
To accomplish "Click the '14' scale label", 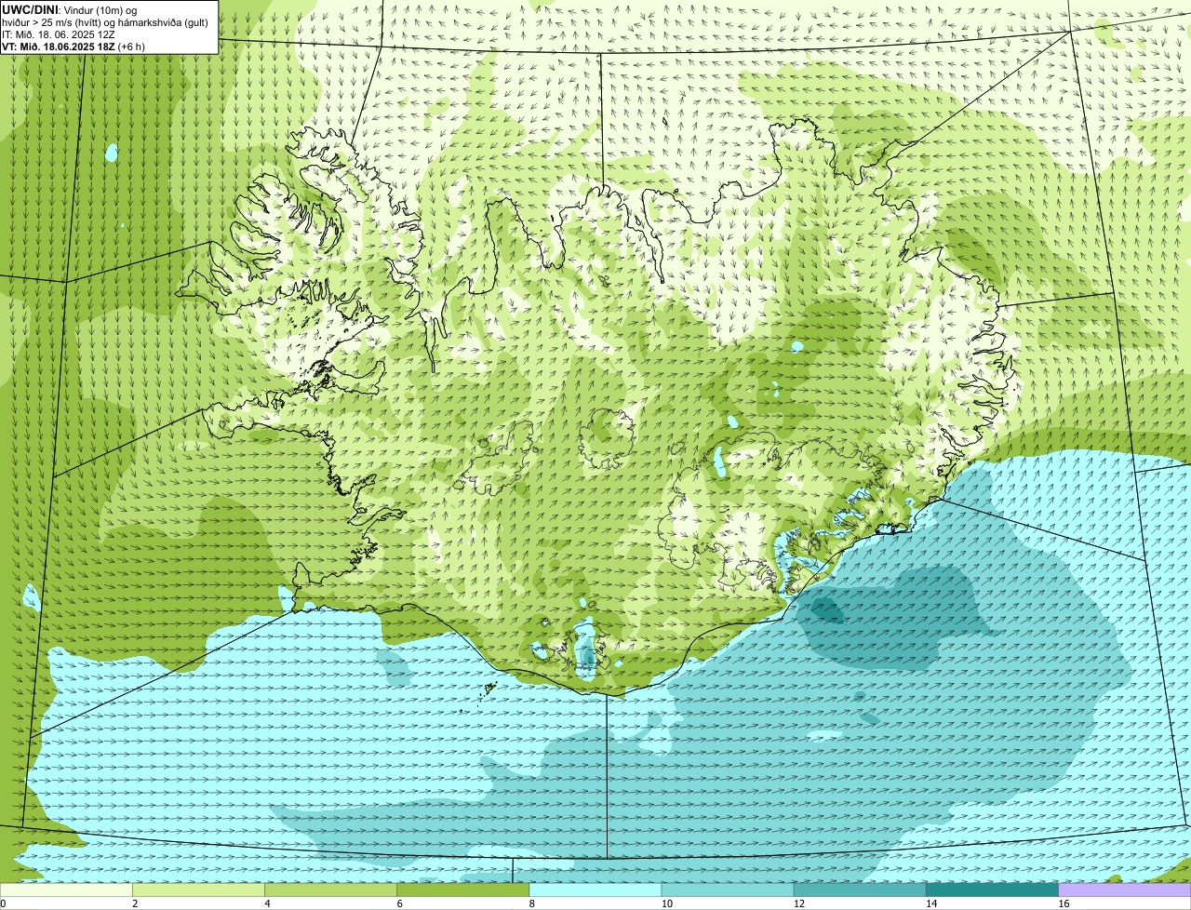I will click(931, 903).
